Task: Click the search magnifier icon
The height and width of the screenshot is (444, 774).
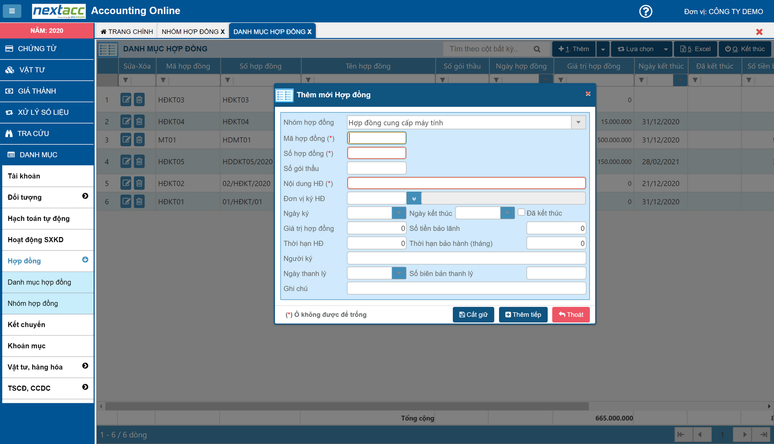Action: pyautogui.click(x=537, y=49)
